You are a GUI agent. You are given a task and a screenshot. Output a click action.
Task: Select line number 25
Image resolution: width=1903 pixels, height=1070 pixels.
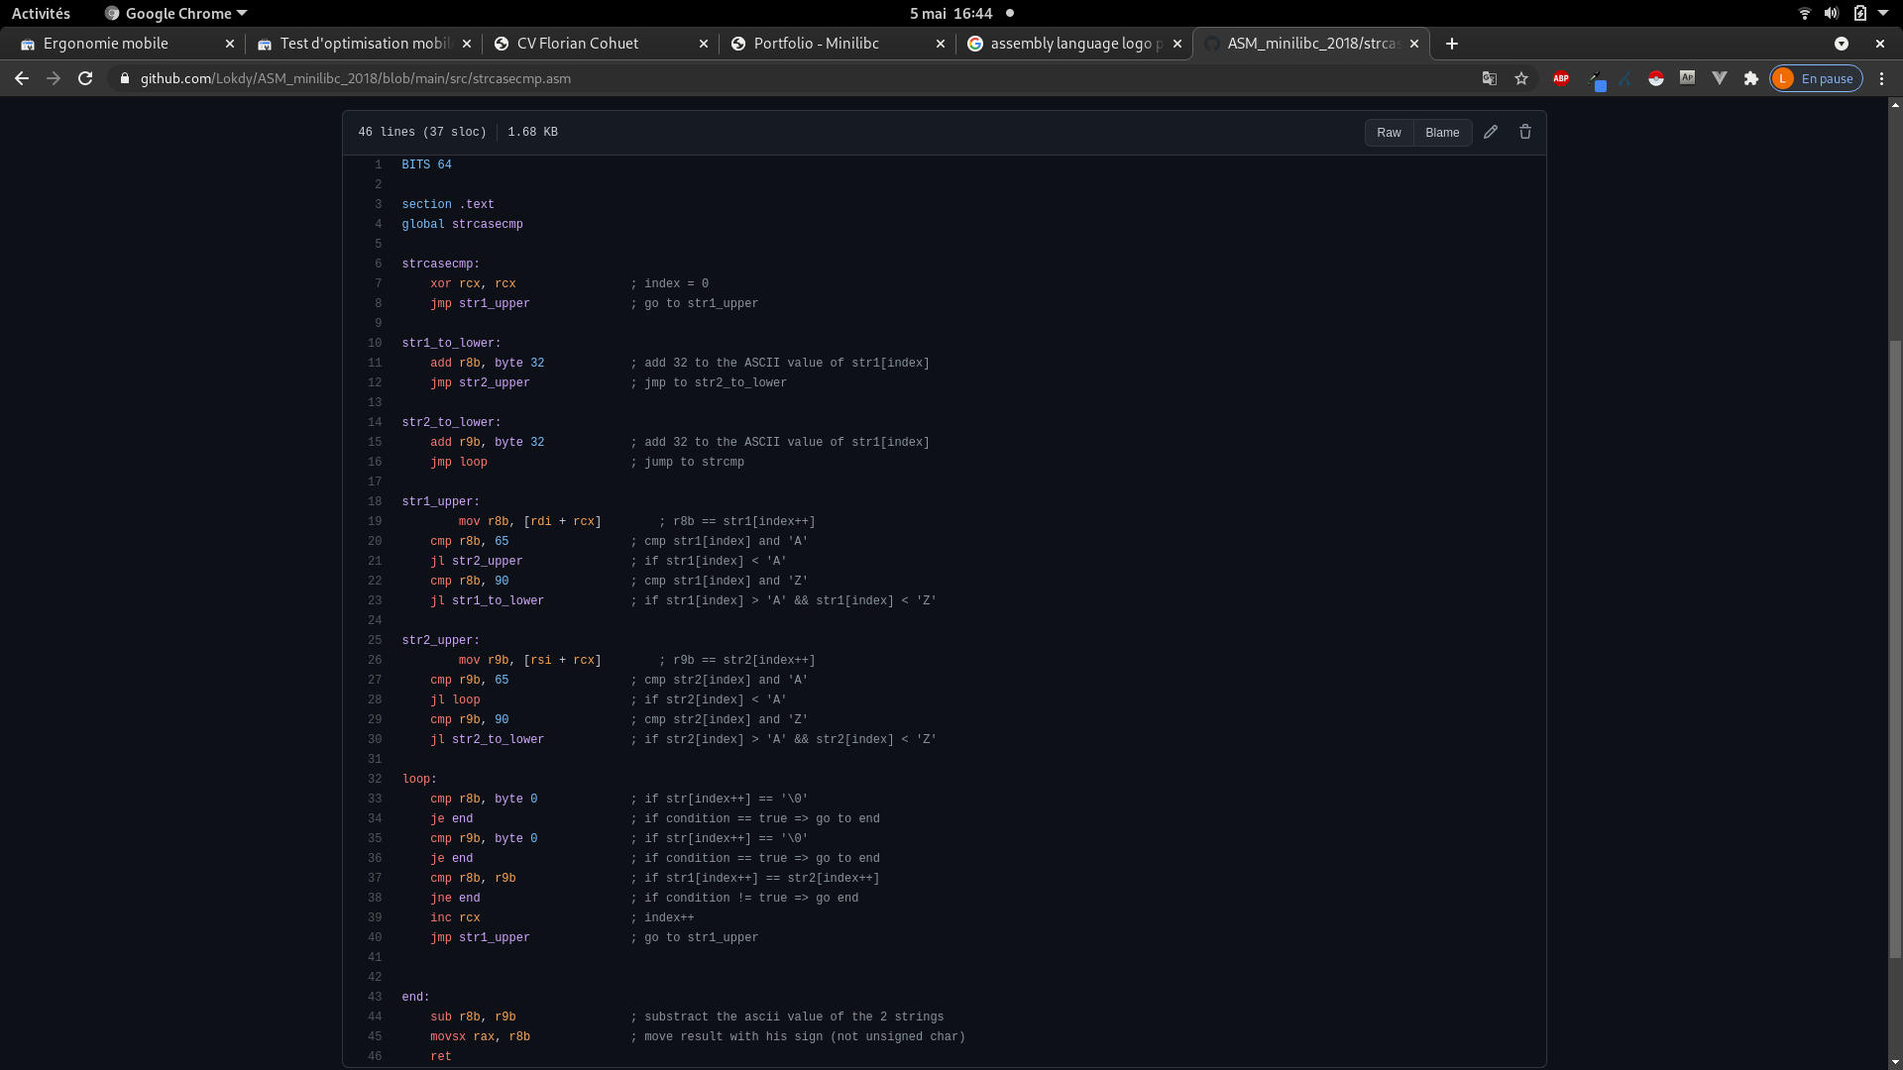click(375, 640)
